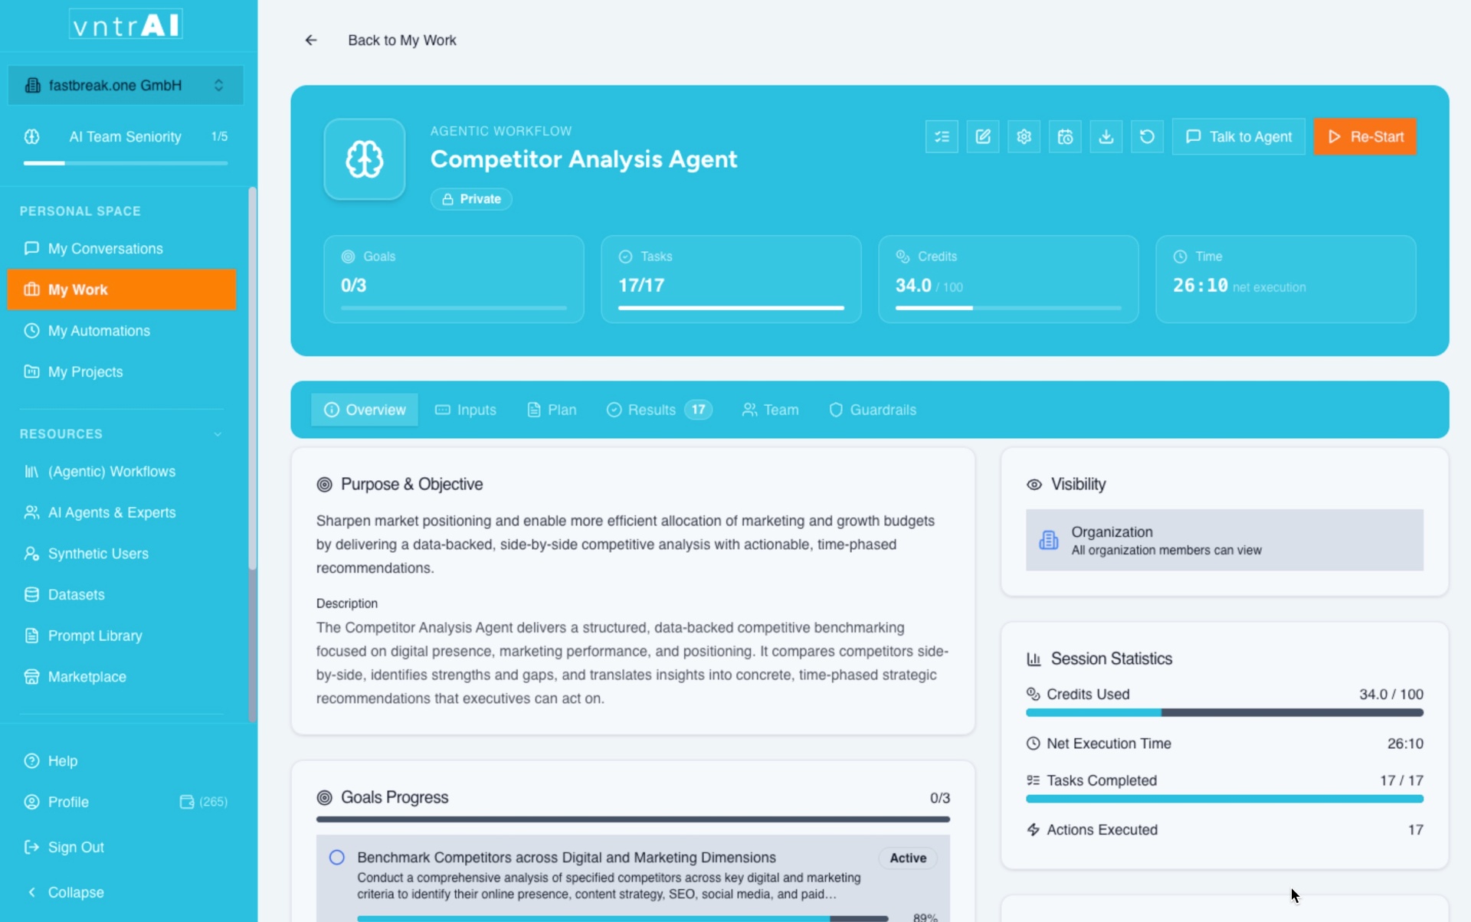Click the Talk to Agent button

[1238, 137]
